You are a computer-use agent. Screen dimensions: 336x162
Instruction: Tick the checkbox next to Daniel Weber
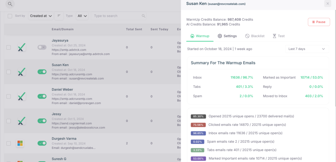(9, 96)
